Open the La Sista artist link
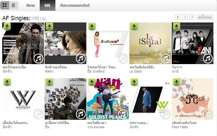This screenshot has height=136, width=217. (x=136, y=71)
